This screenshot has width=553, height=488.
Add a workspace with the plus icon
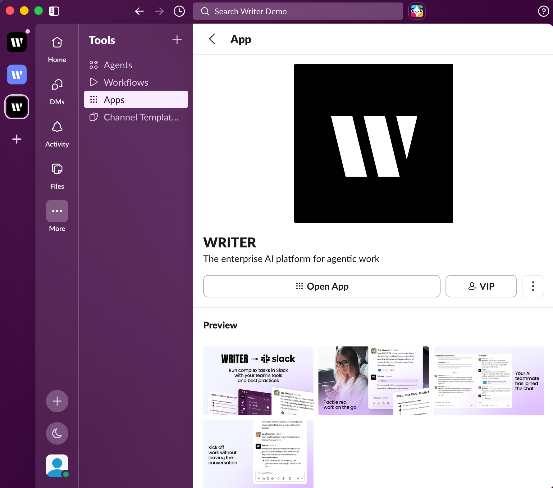17,139
